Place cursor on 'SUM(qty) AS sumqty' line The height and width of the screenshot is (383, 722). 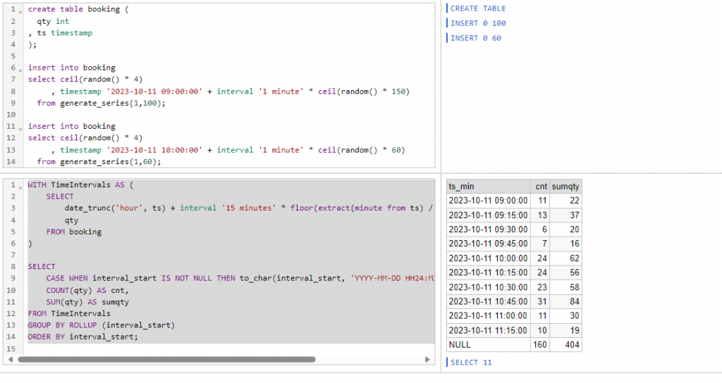click(87, 301)
